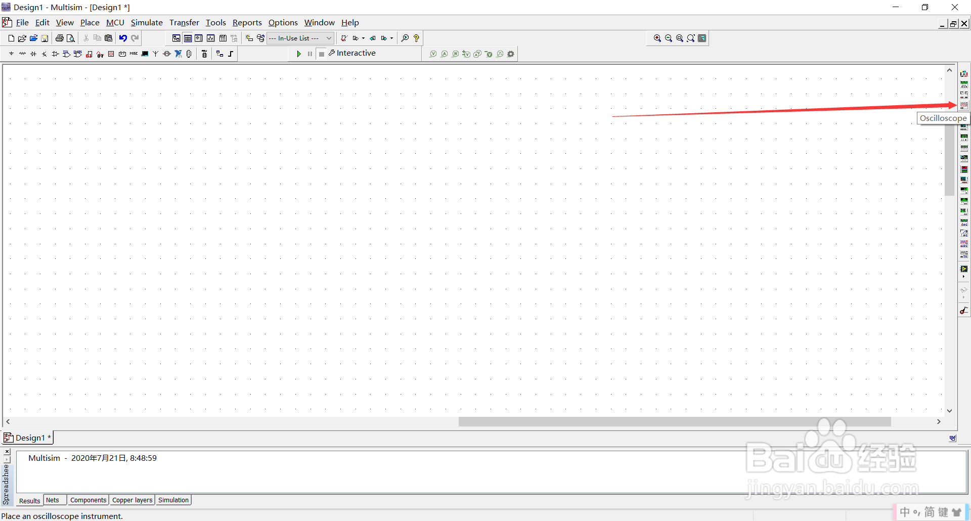Image resolution: width=971 pixels, height=521 pixels.
Task: Place a Current clamp probe
Action: coord(964,311)
